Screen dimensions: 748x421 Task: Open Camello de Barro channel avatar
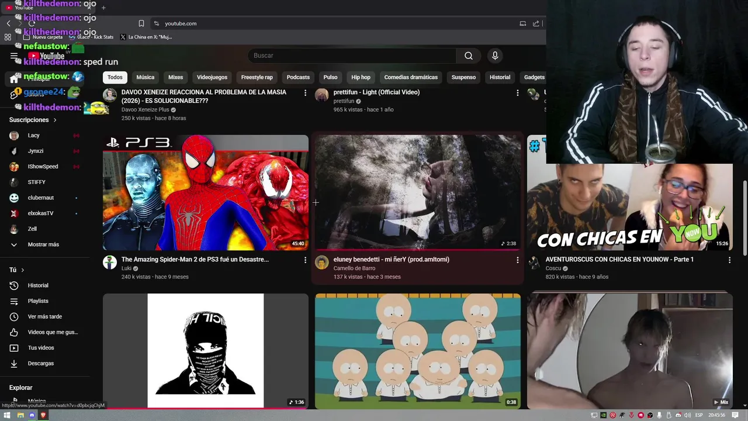tap(322, 263)
